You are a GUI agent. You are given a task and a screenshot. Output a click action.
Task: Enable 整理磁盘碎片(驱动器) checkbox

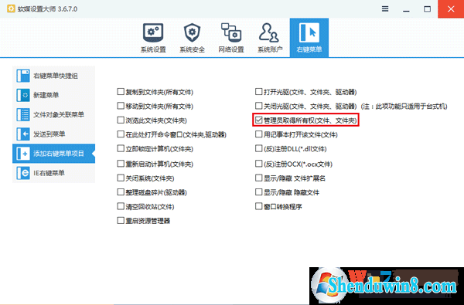tap(121, 192)
